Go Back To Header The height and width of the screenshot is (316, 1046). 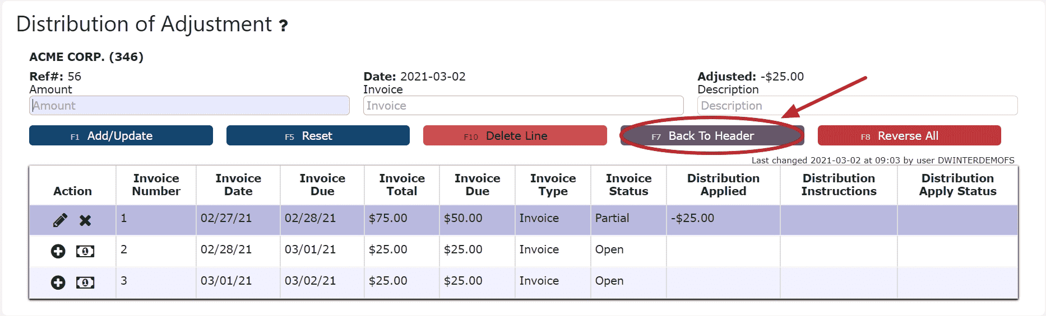tap(711, 136)
